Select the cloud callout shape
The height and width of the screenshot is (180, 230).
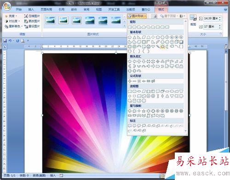point(144,125)
